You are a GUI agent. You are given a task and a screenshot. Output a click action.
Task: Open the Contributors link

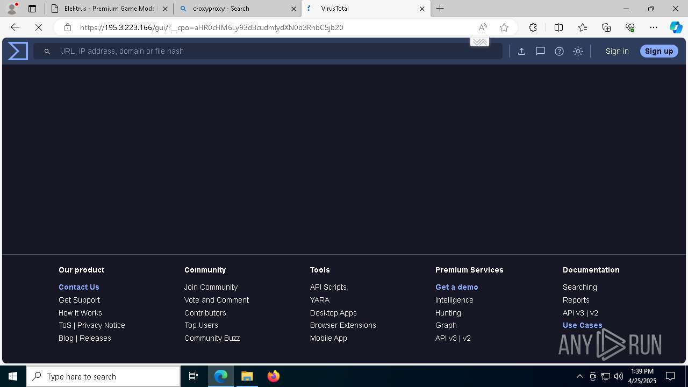(x=205, y=313)
